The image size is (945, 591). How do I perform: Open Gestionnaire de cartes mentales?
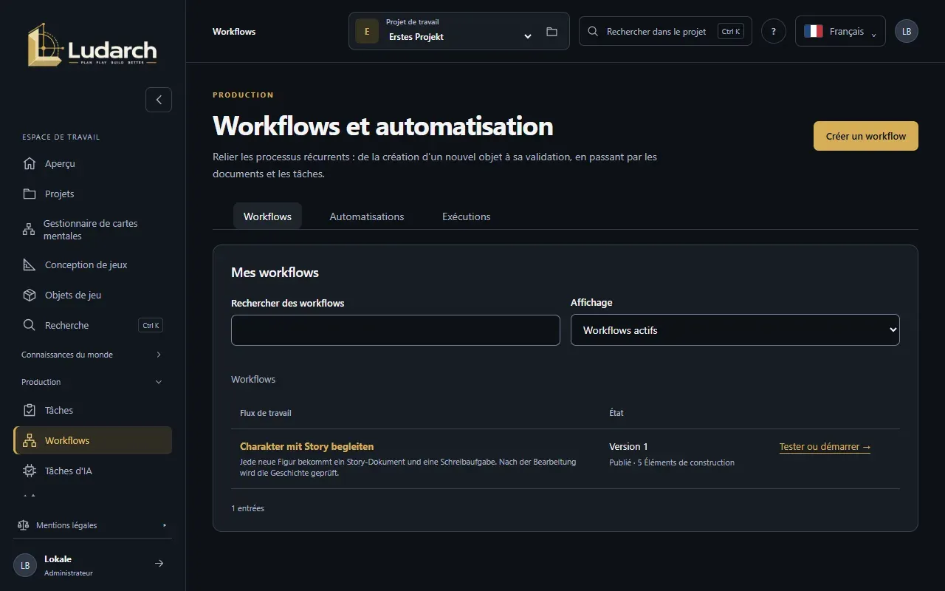[92, 230]
